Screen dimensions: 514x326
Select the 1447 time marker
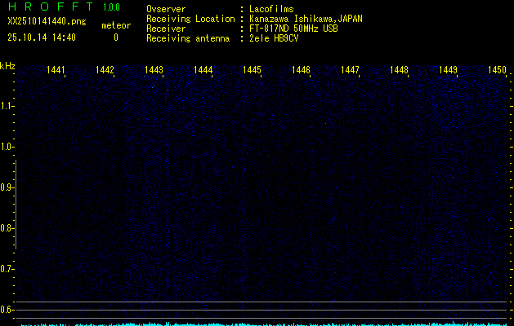pyautogui.click(x=350, y=71)
